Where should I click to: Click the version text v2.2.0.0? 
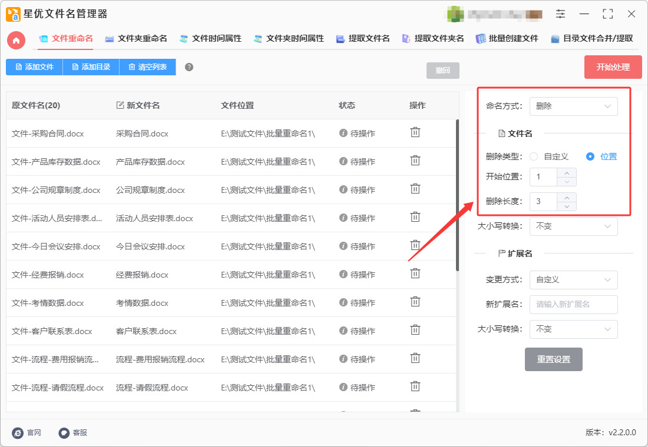coord(622,432)
